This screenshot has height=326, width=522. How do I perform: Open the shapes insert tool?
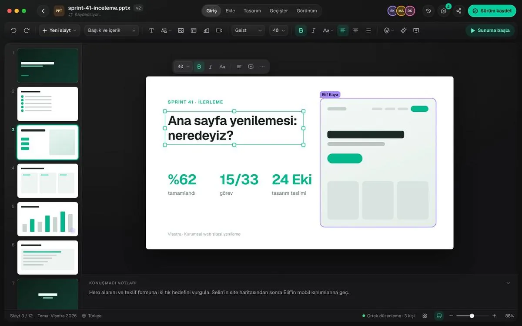pos(166,30)
